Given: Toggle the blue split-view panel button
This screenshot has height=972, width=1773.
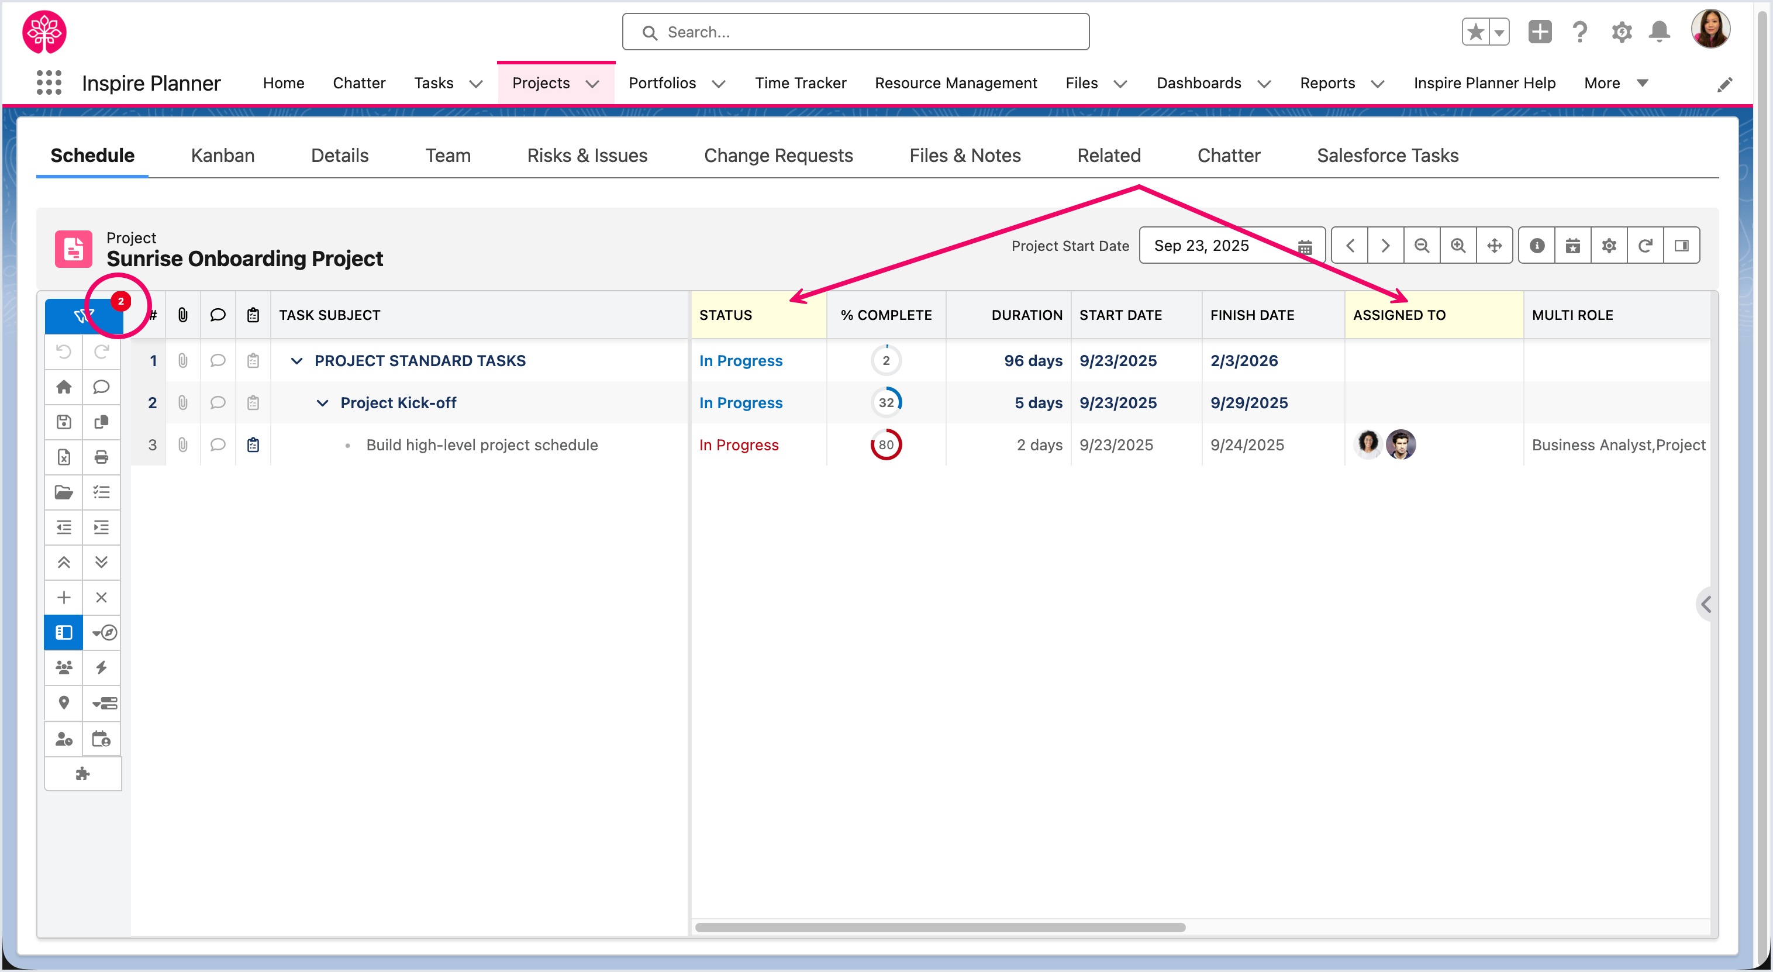Looking at the screenshot, I should coord(64,633).
